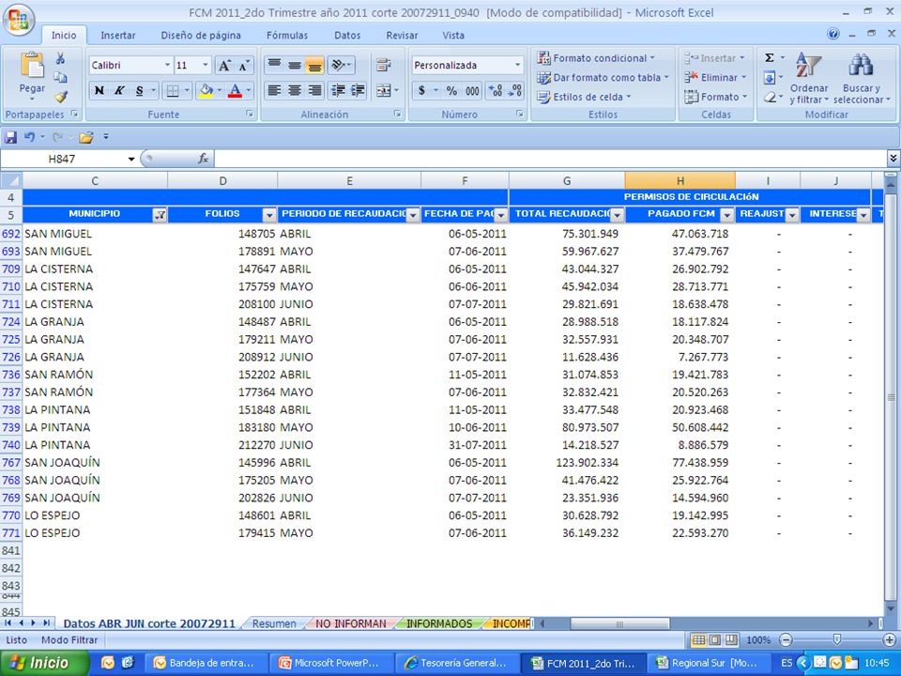Open PERIODO DE RECAUDACIÓN filter dropdown
This screenshot has height=676, width=901.
(413, 215)
